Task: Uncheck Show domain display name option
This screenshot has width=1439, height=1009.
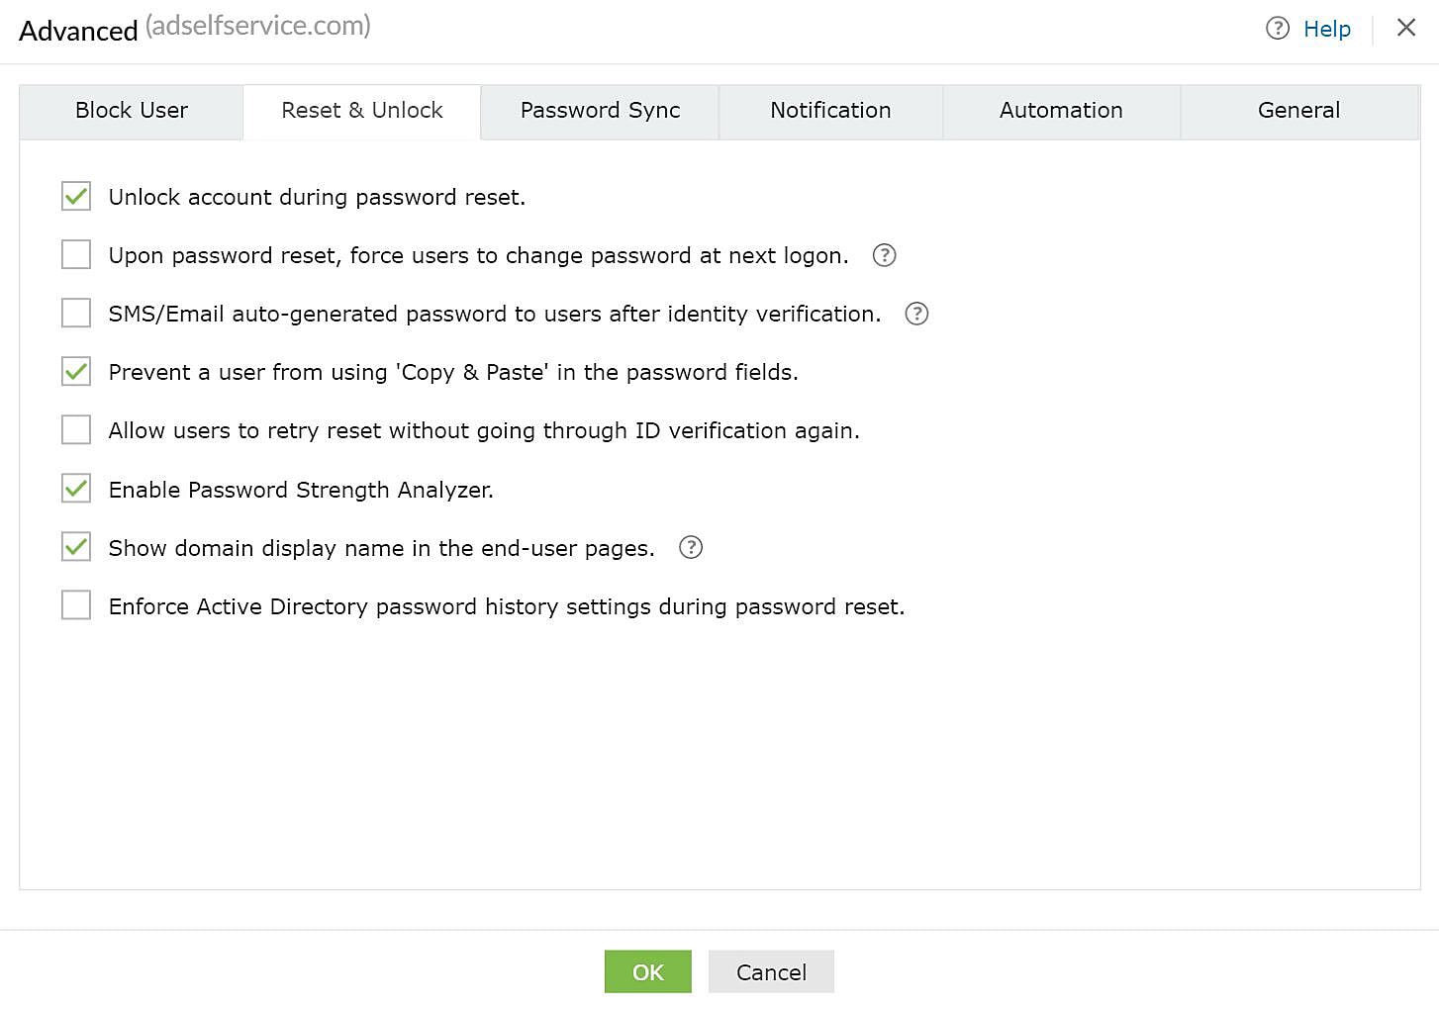Action: [x=76, y=547]
